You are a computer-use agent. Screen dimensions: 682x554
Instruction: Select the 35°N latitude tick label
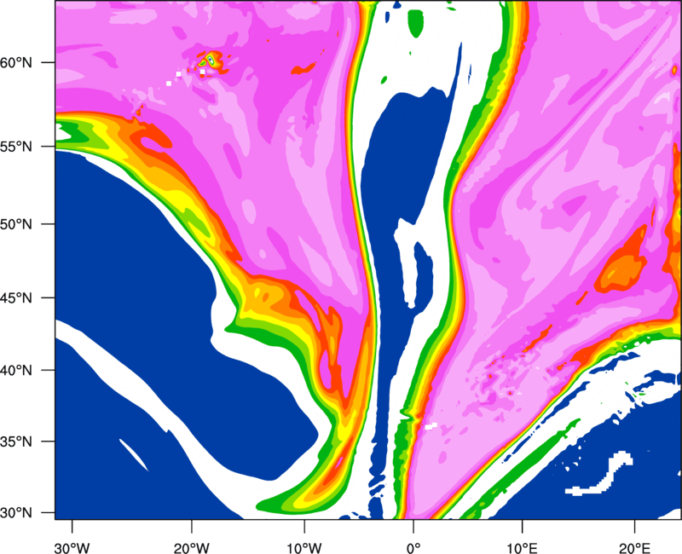click(18, 442)
